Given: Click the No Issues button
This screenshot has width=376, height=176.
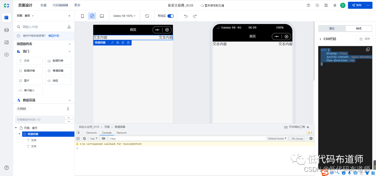Looking at the screenshot, I should click(297, 139).
